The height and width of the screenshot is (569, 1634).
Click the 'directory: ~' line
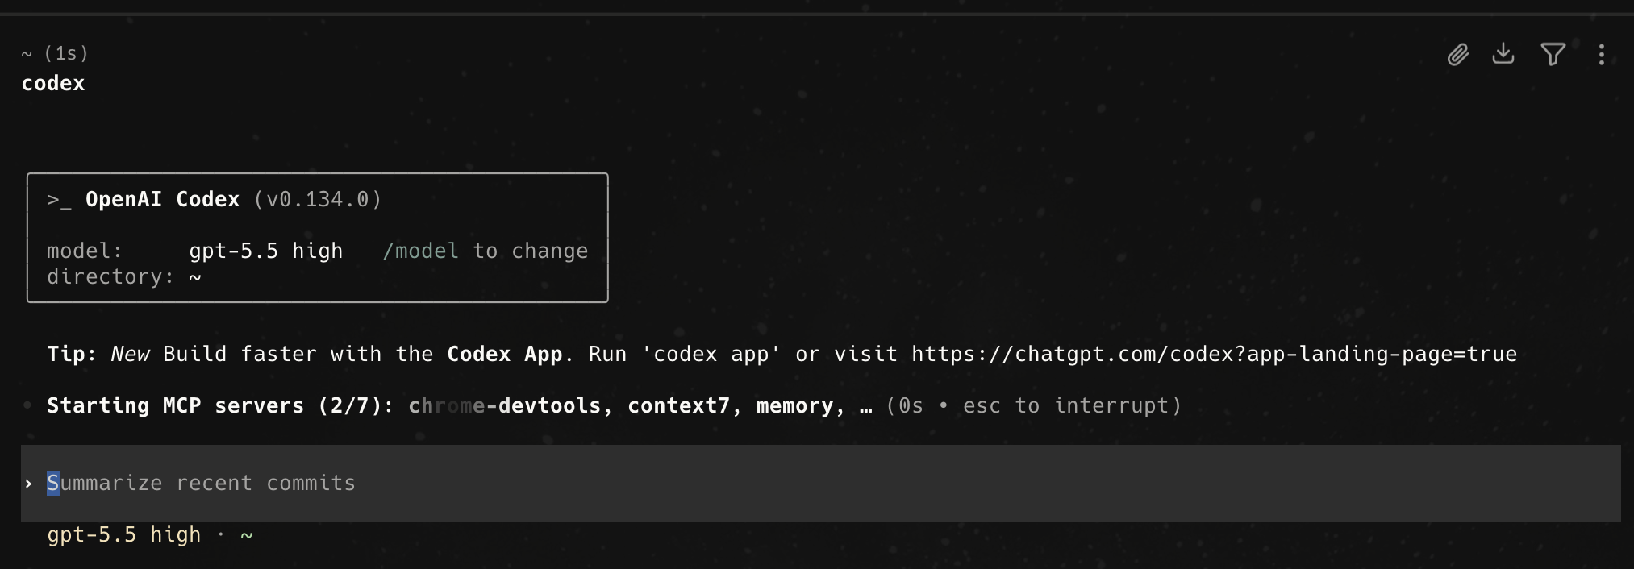coord(124,276)
